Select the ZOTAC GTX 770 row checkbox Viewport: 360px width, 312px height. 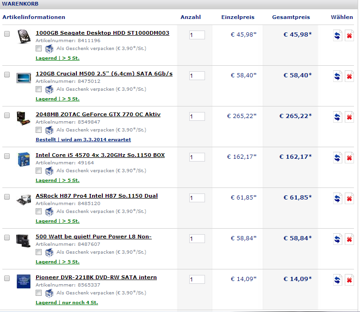point(7,115)
